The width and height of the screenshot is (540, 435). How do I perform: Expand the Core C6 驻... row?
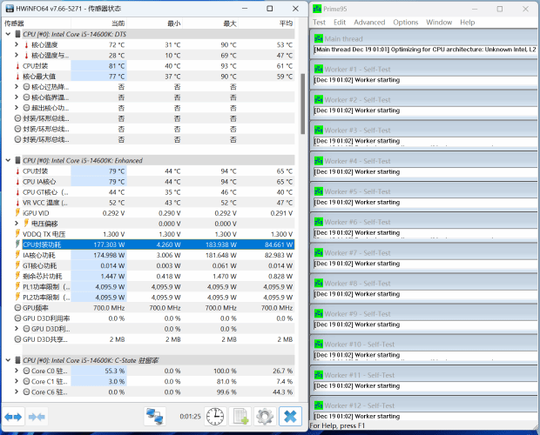(x=17, y=391)
